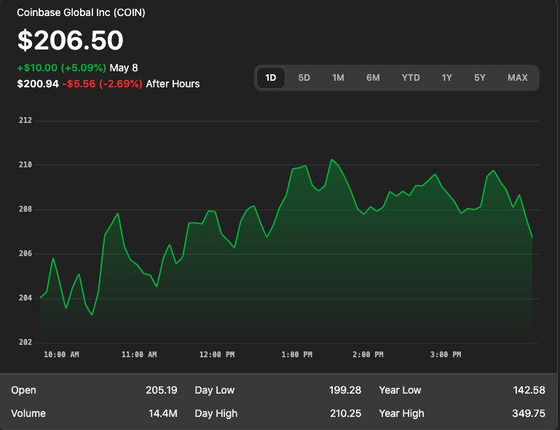Screen dimensions: 560x430
Task: Click the May 8 date label
Action: pos(124,68)
